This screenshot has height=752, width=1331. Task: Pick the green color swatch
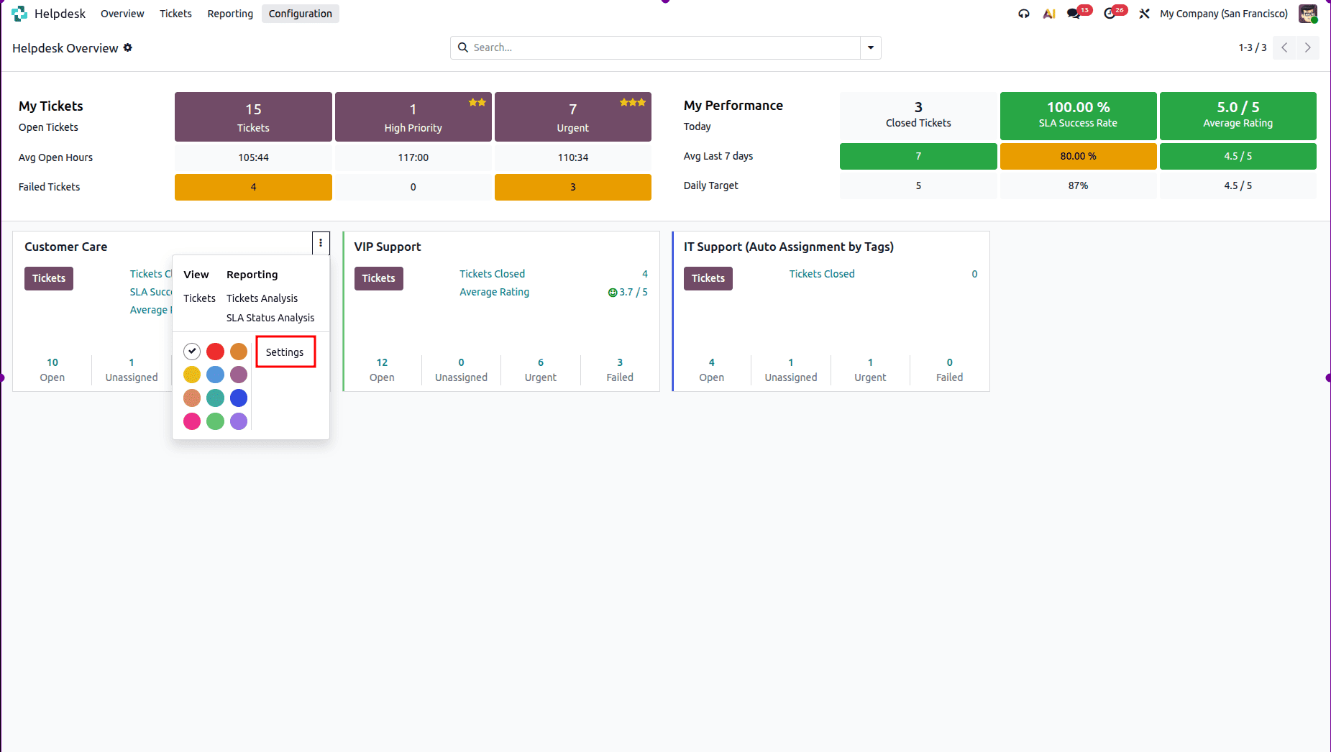[x=215, y=421]
